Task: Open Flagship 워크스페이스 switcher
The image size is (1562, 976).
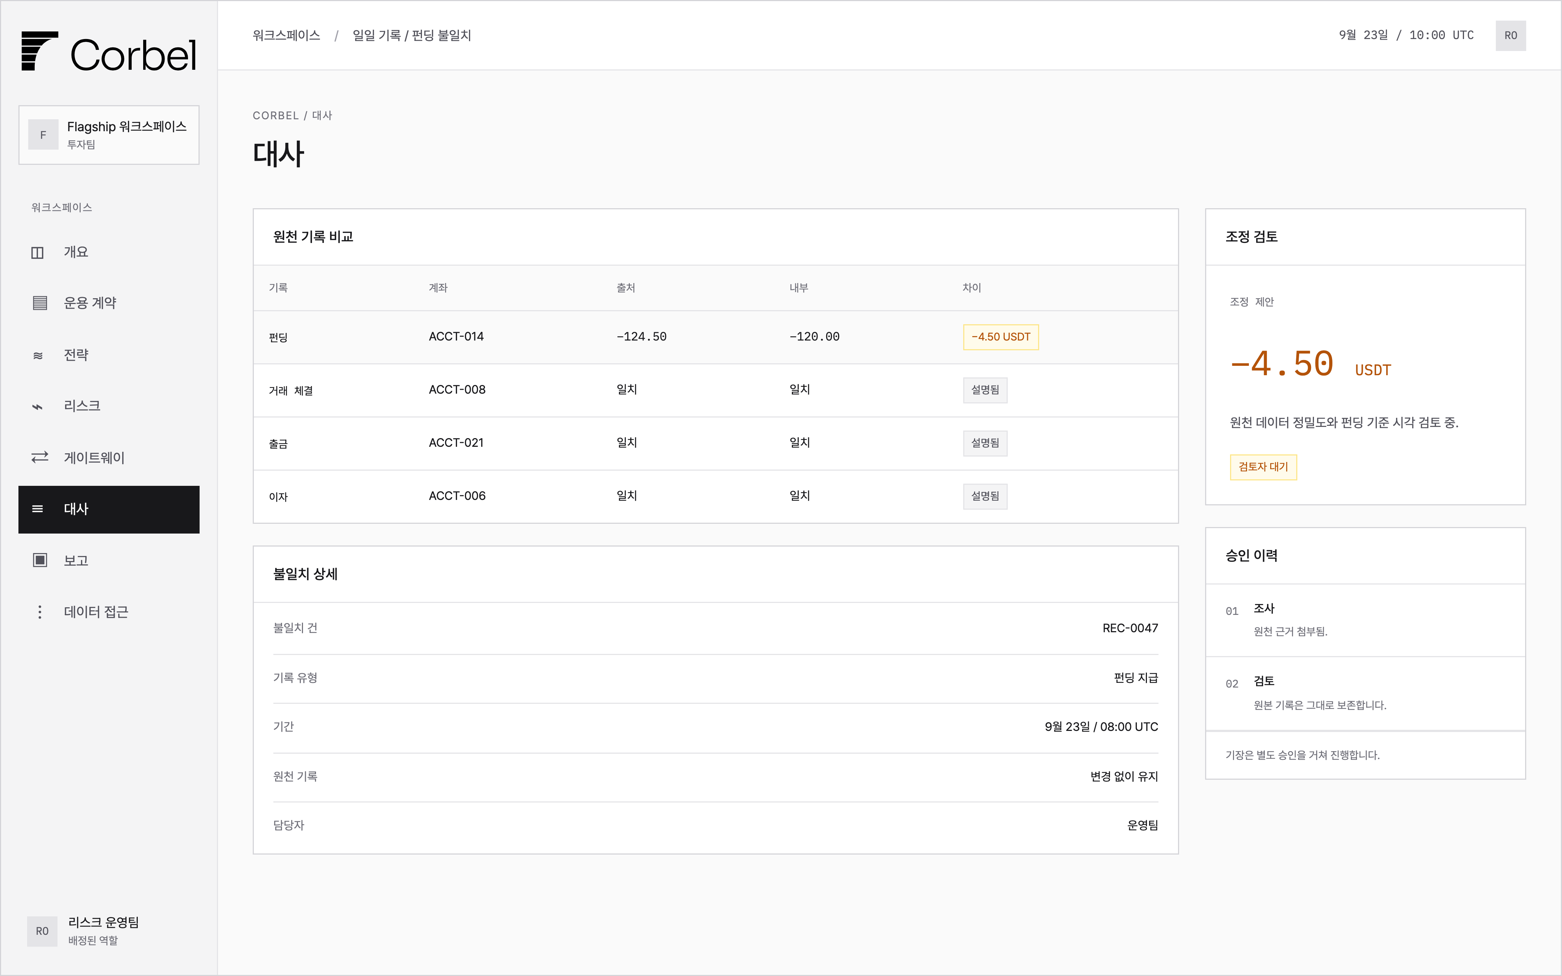Action: (x=109, y=135)
